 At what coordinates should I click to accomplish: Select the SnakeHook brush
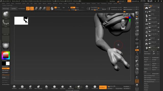[x=71, y=87]
